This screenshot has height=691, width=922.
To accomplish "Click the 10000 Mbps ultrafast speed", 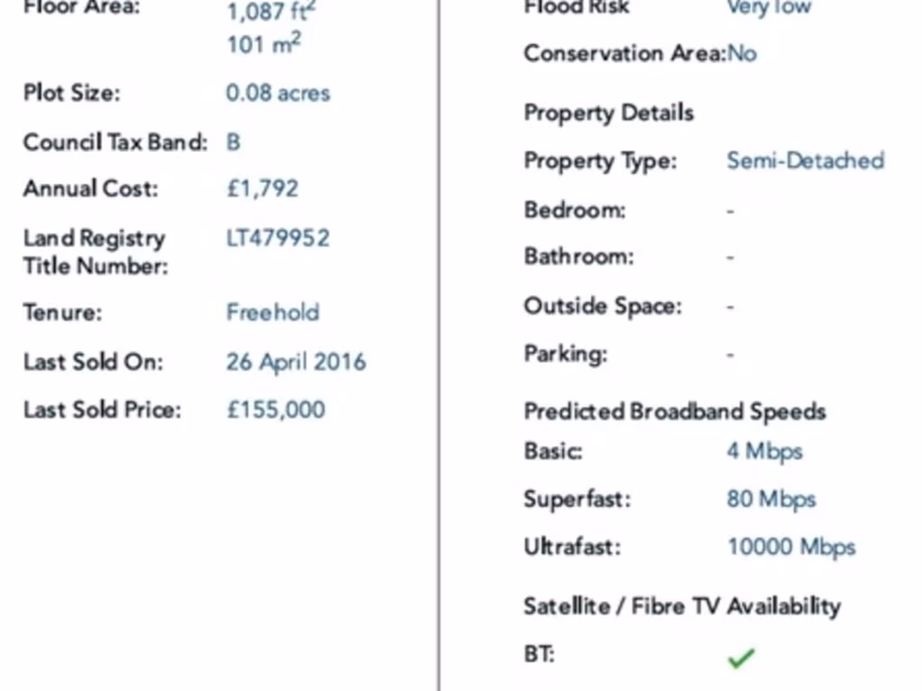I will click(x=791, y=546).
